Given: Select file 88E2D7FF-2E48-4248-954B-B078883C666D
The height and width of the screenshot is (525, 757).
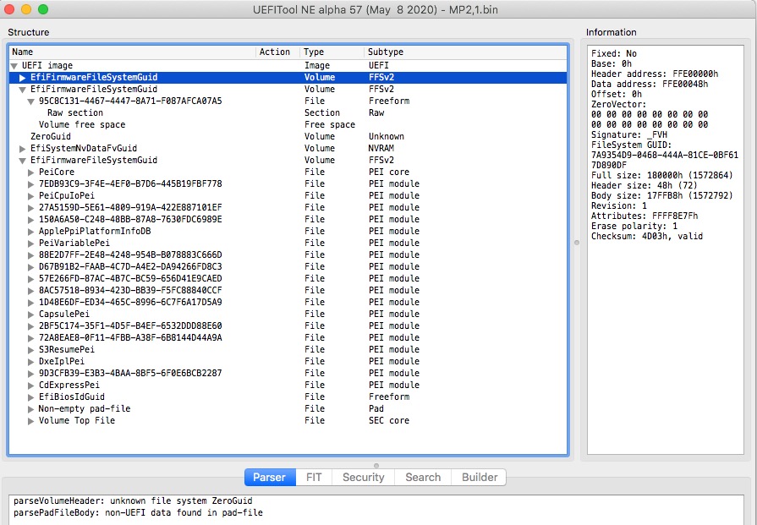Looking at the screenshot, I should pyautogui.click(x=288, y=254).
